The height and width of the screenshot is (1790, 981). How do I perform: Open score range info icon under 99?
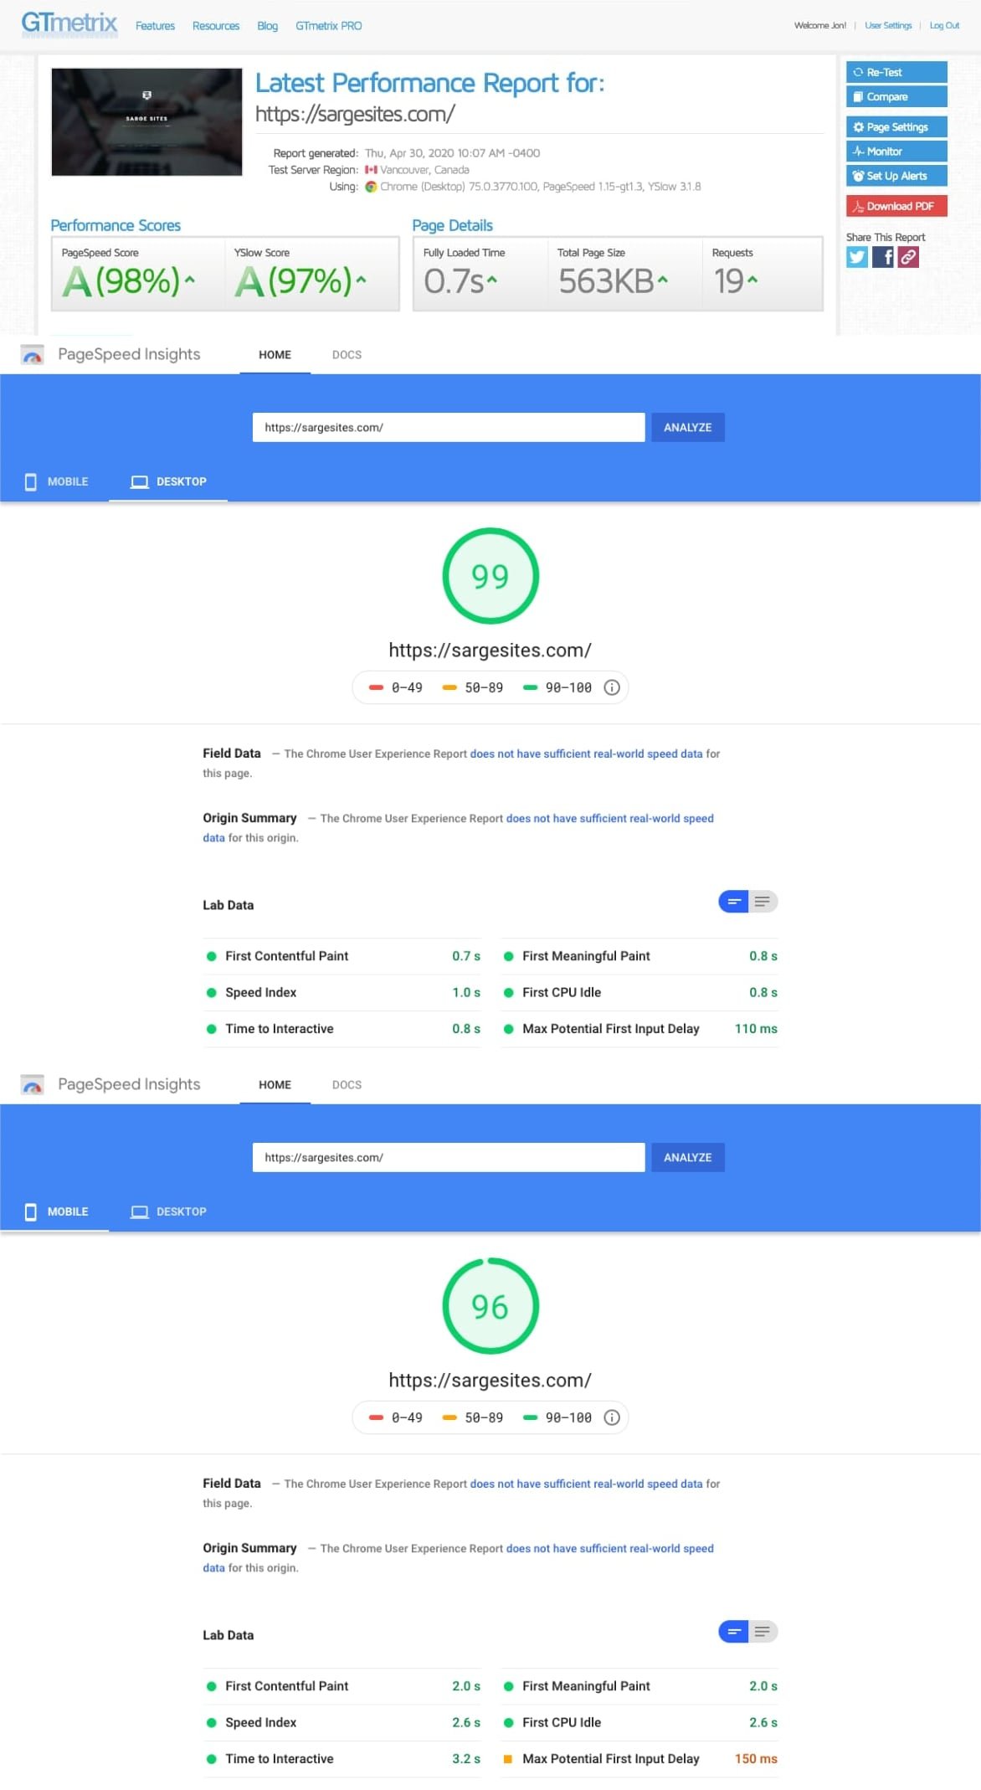612,687
